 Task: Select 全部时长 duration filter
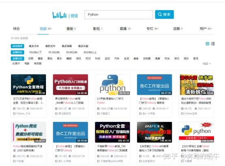click(17, 52)
